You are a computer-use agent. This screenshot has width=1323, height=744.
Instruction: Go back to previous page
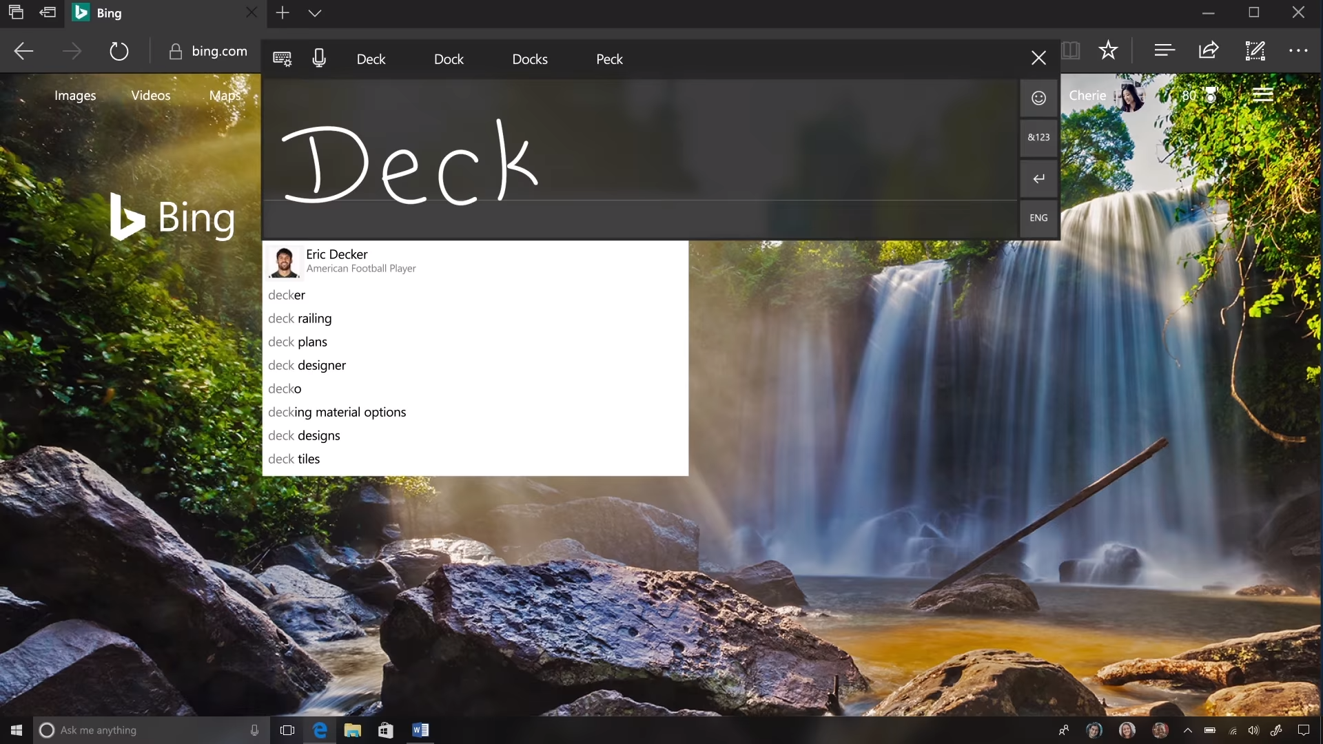coord(24,51)
